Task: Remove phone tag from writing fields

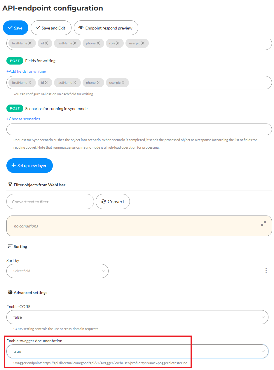Action: pyautogui.click(x=98, y=83)
